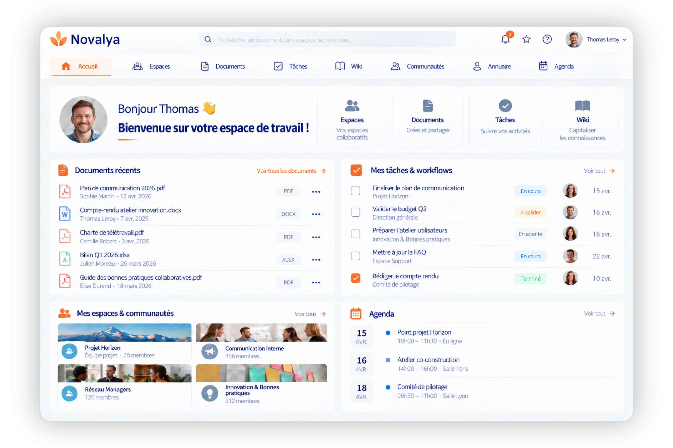Open options menu for Compte-rendu atelier innovation.docx
This screenshot has width=673, height=448.
(x=316, y=214)
